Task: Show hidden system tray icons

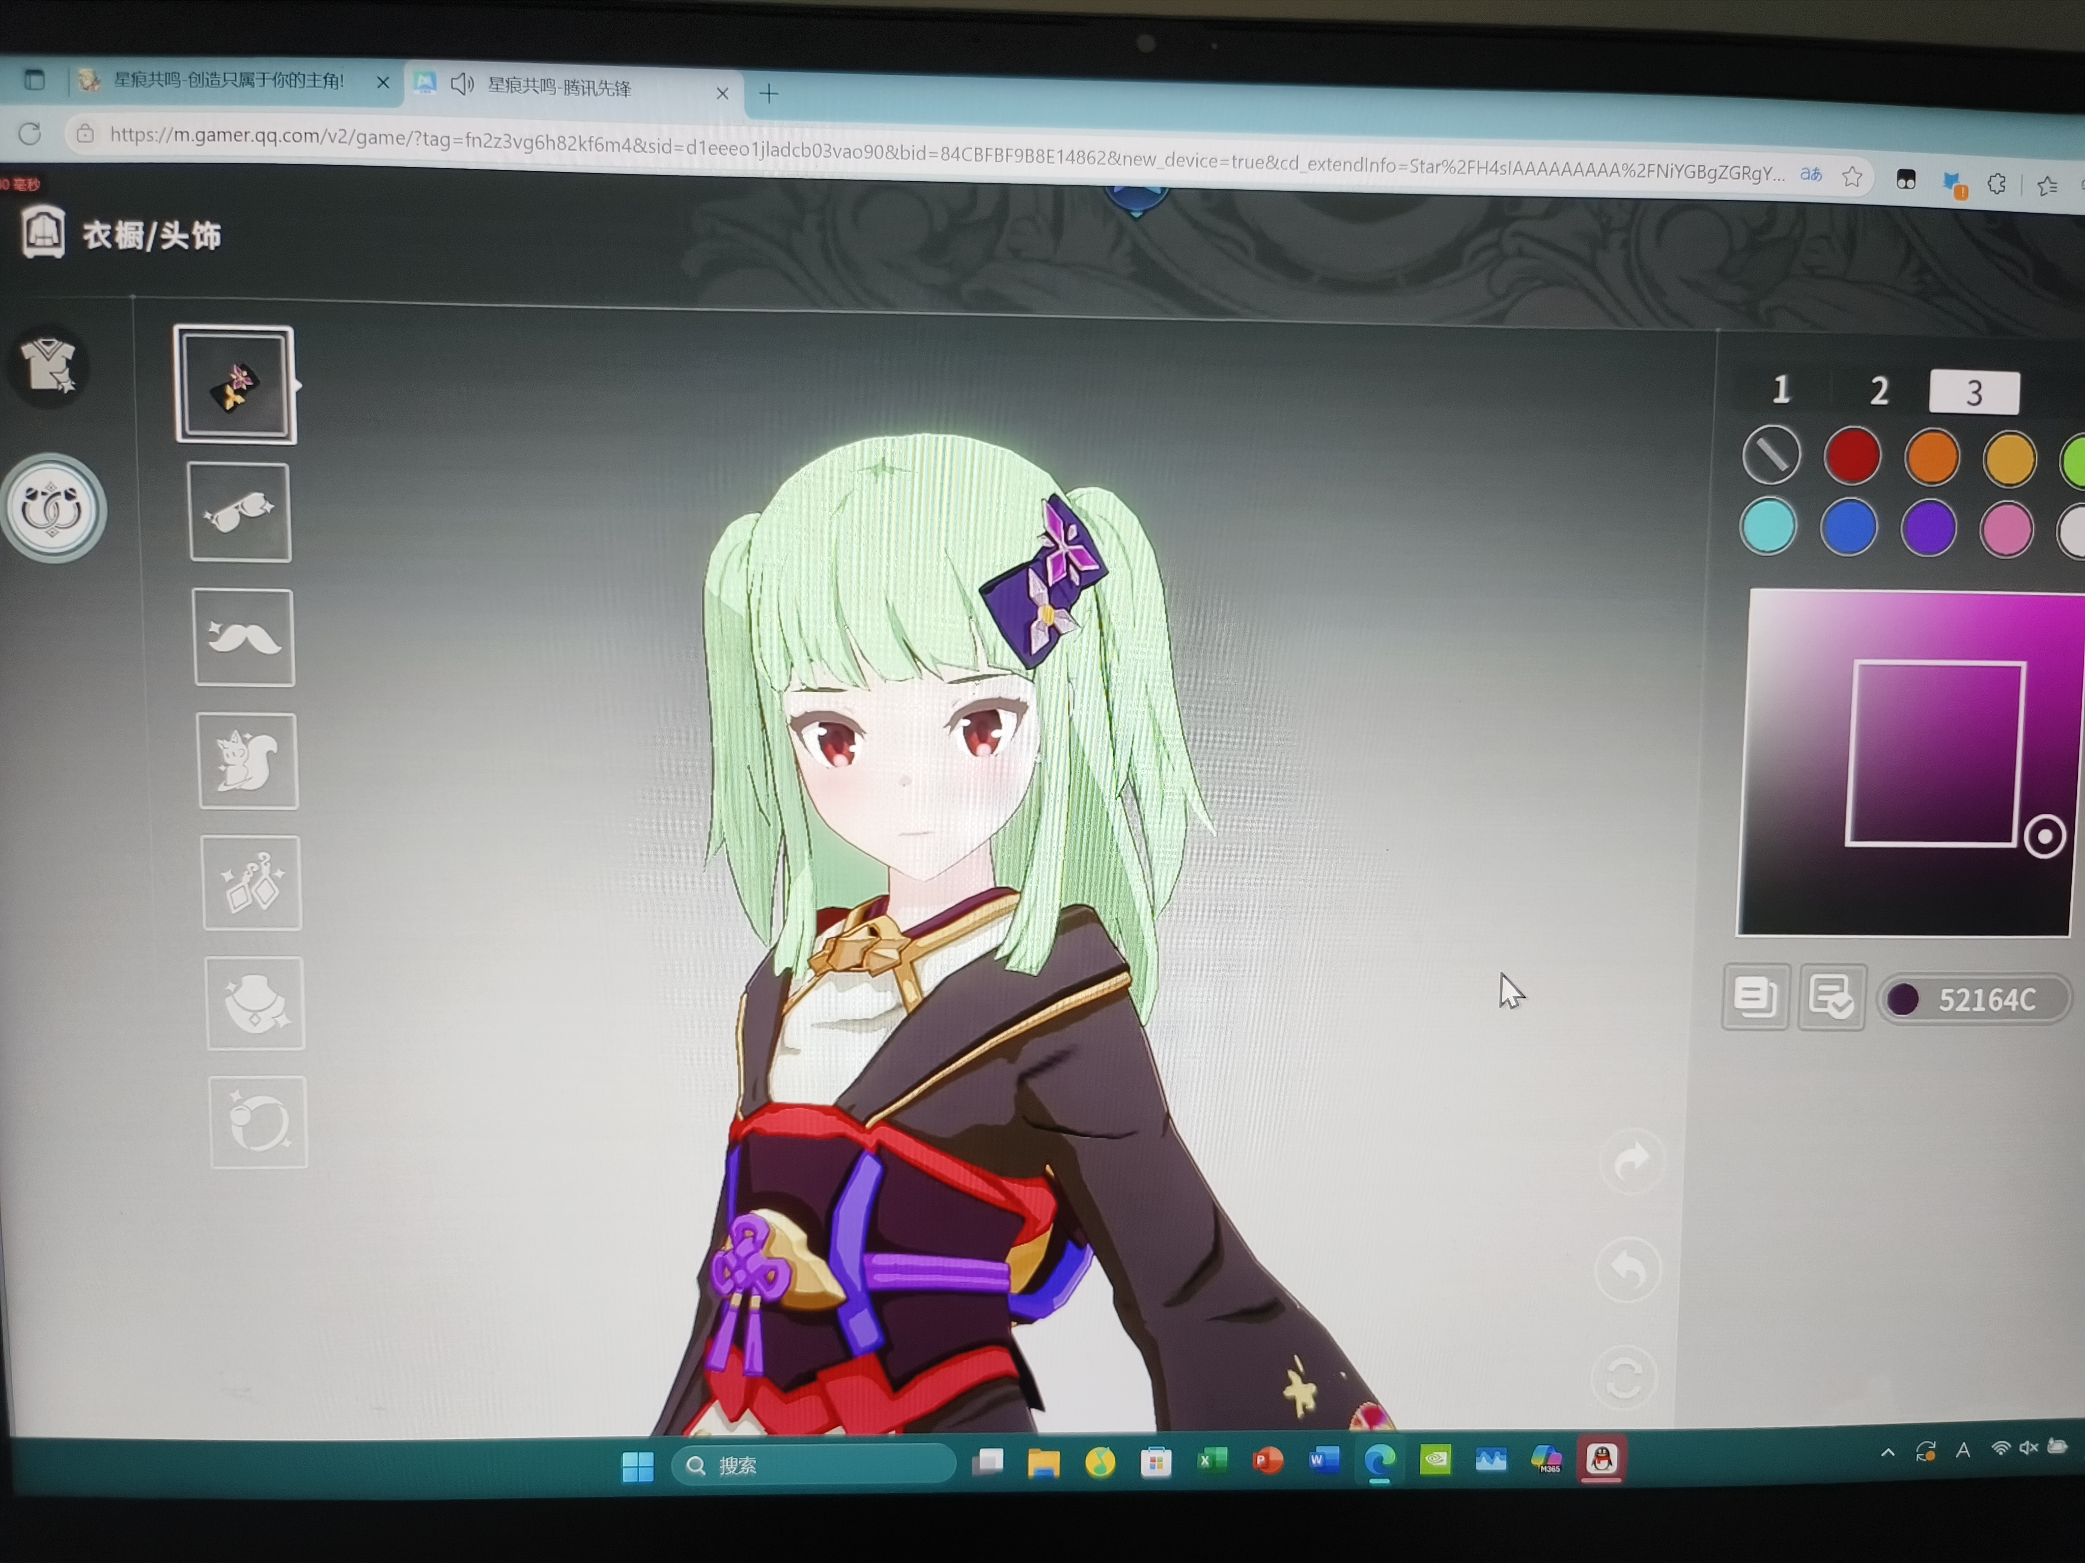Action: [x=1887, y=1452]
